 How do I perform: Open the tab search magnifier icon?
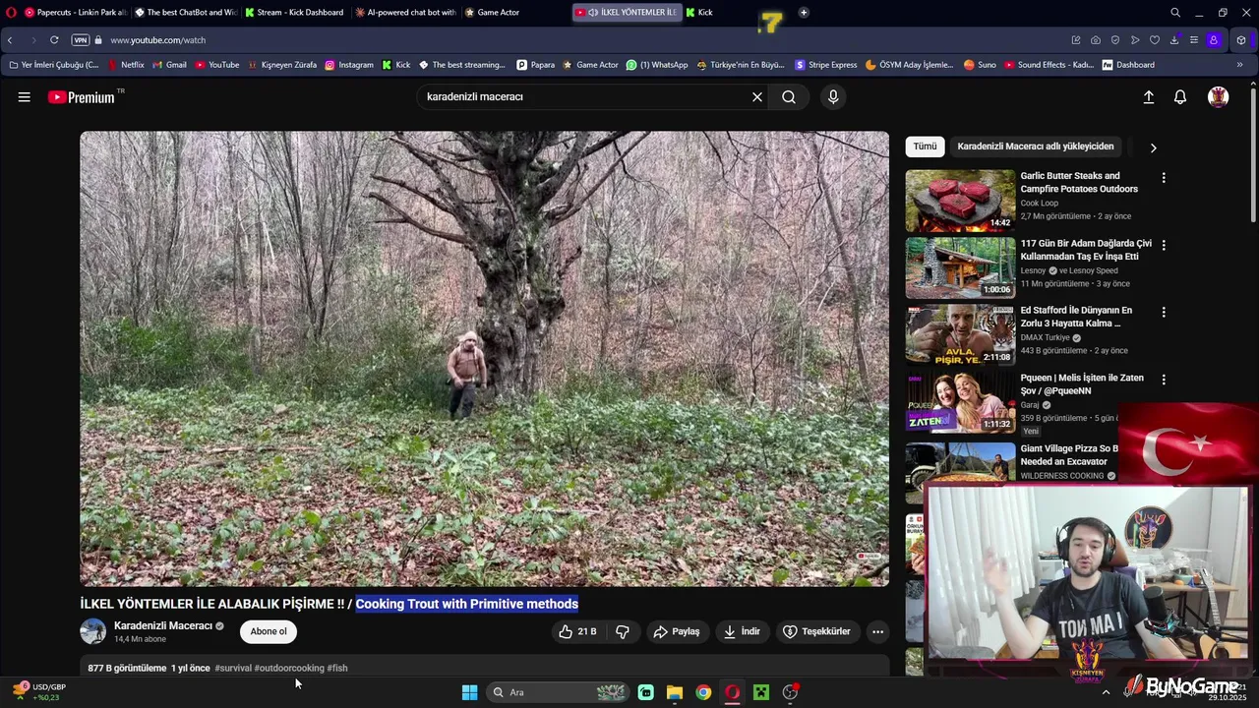click(x=1175, y=13)
